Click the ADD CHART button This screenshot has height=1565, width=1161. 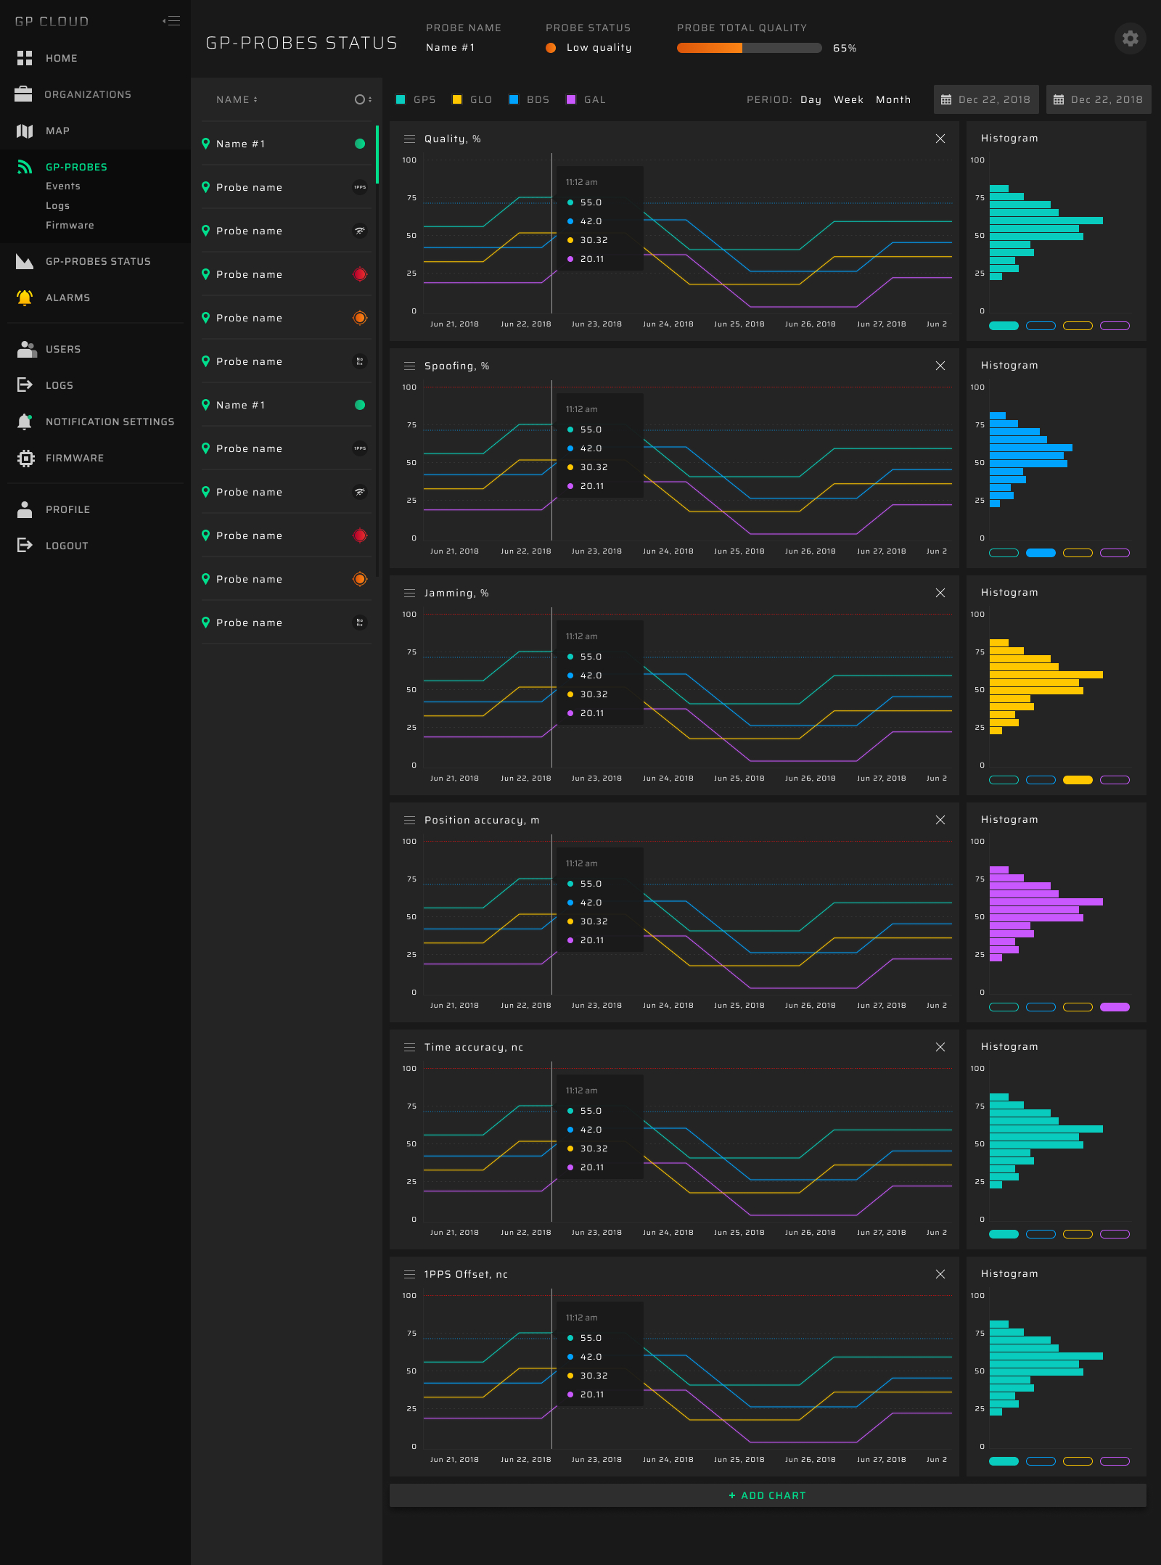tap(766, 1495)
